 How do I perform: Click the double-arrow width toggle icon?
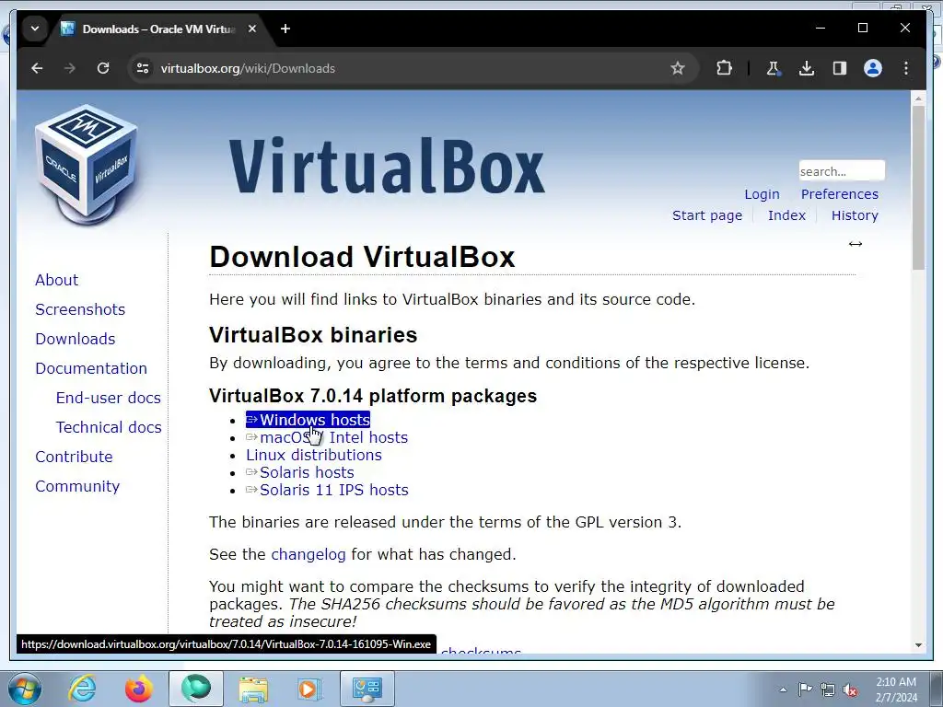856,243
